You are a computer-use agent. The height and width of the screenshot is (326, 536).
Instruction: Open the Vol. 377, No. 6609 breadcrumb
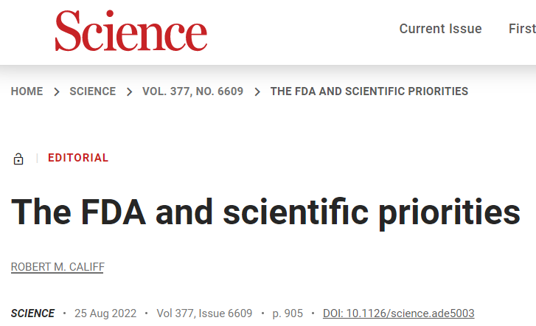tap(192, 91)
